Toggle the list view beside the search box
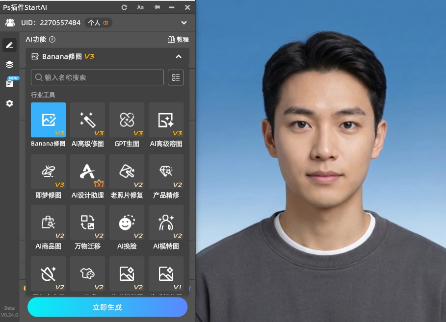Image resolution: width=446 pixels, height=322 pixels. 176,77
